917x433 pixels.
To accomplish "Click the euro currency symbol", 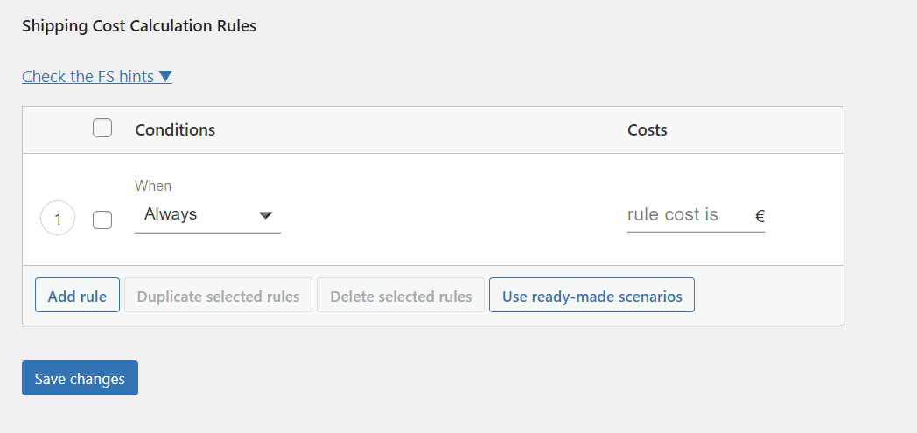I will coord(759,216).
